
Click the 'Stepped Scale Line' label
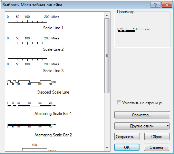tap(53, 92)
